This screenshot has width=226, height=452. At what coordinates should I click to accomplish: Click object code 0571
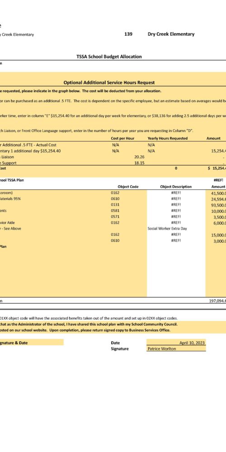coord(115,217)
